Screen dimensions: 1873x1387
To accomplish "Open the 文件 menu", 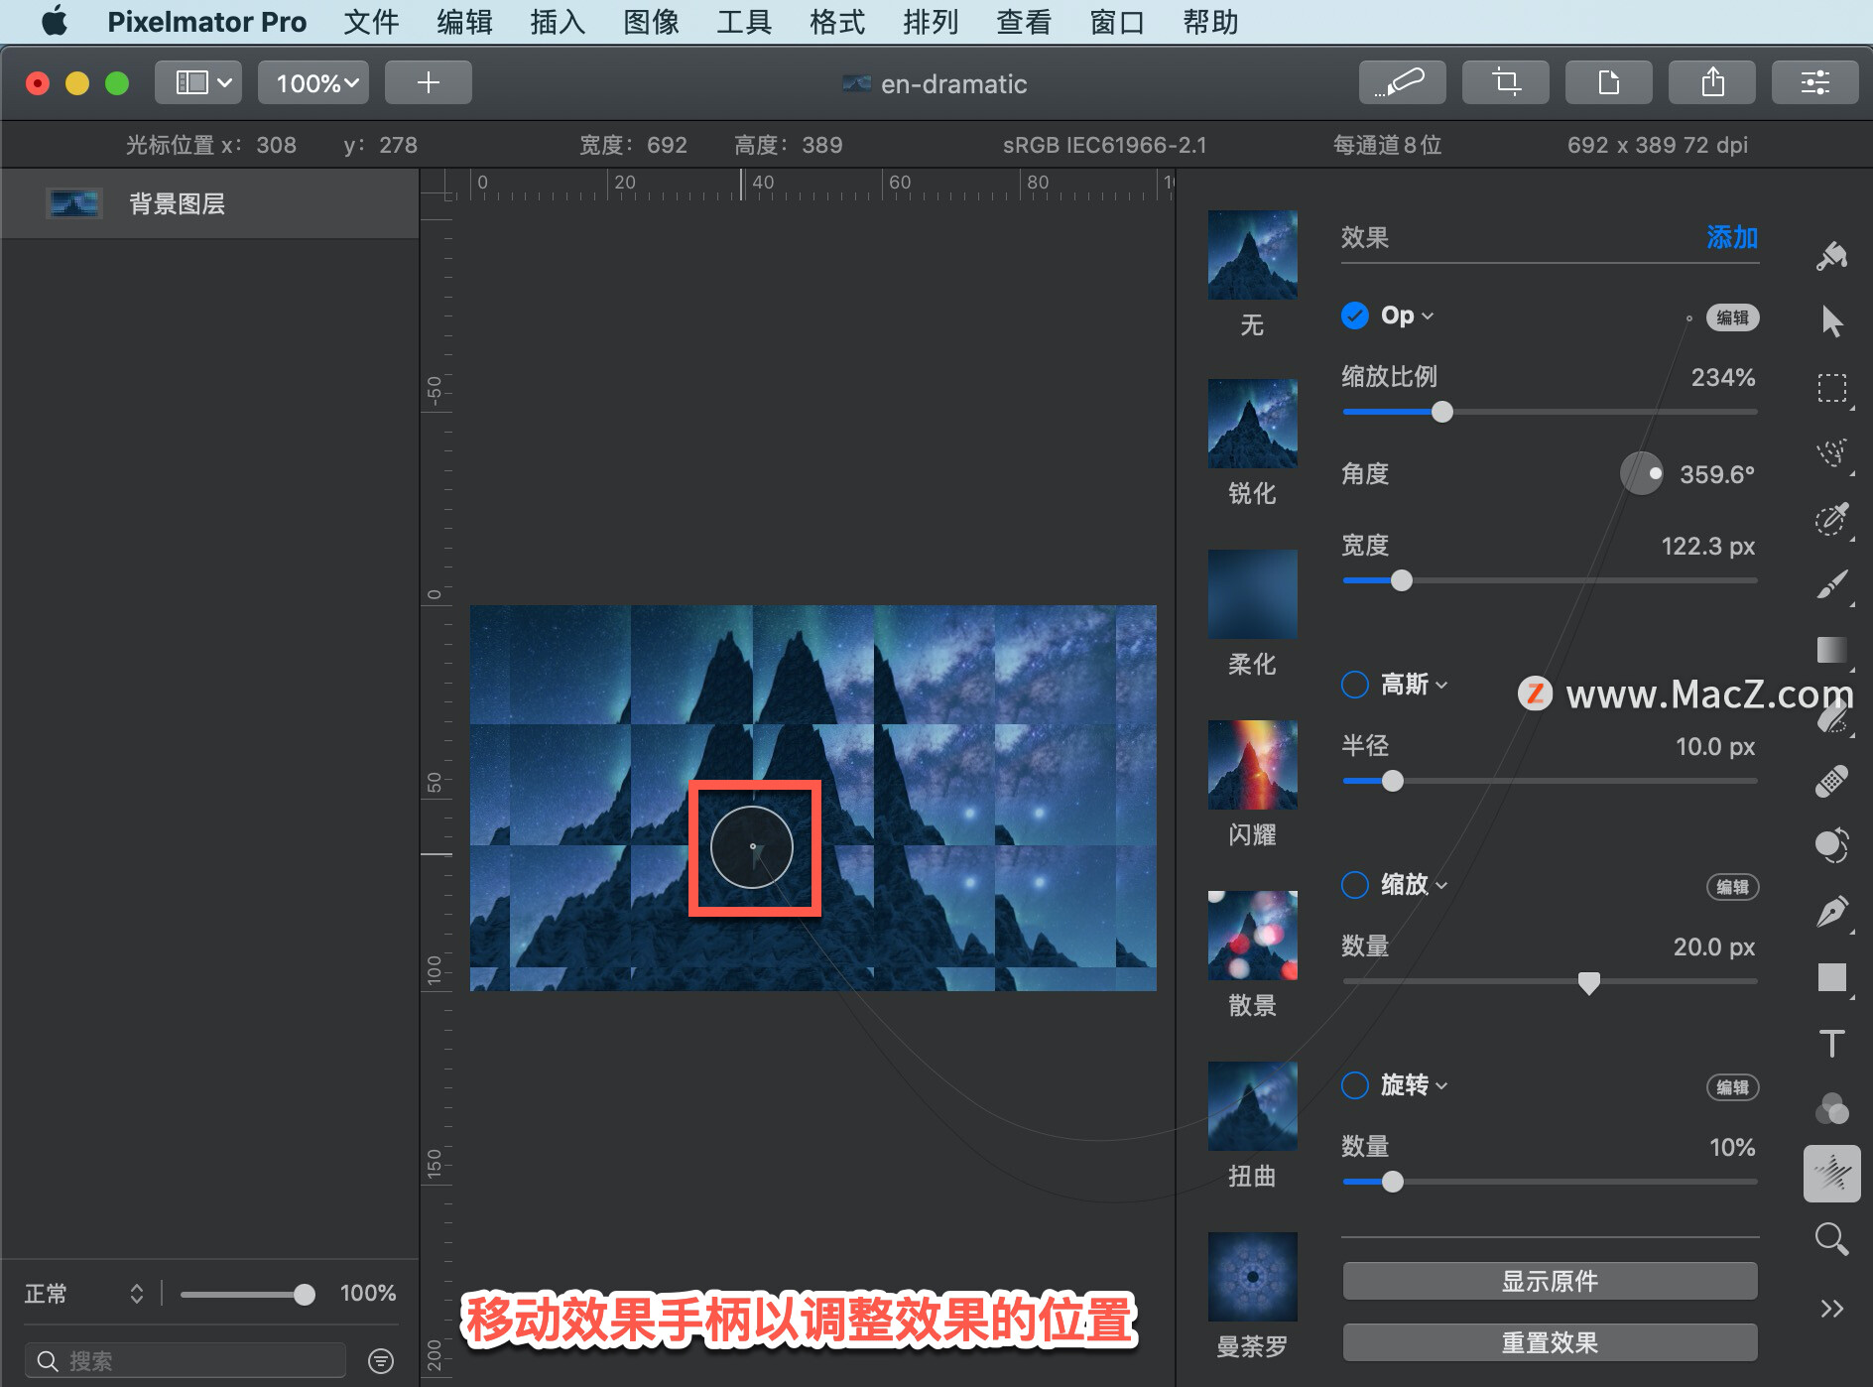I will click(x=371, y=22).
